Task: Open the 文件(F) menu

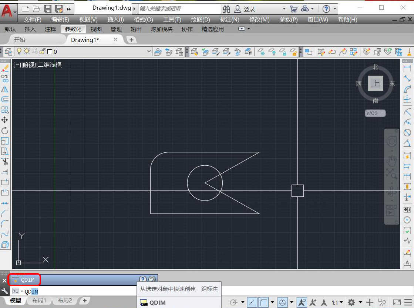Action: click(x=33, y=20)
